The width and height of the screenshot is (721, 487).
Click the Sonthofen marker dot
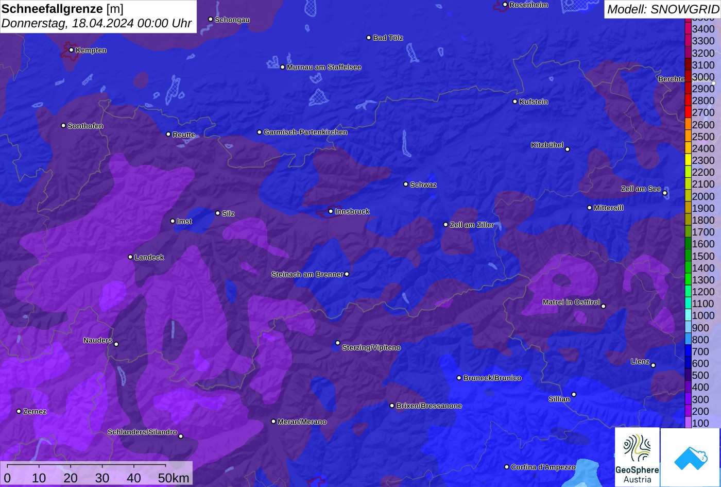pos(63,126)
